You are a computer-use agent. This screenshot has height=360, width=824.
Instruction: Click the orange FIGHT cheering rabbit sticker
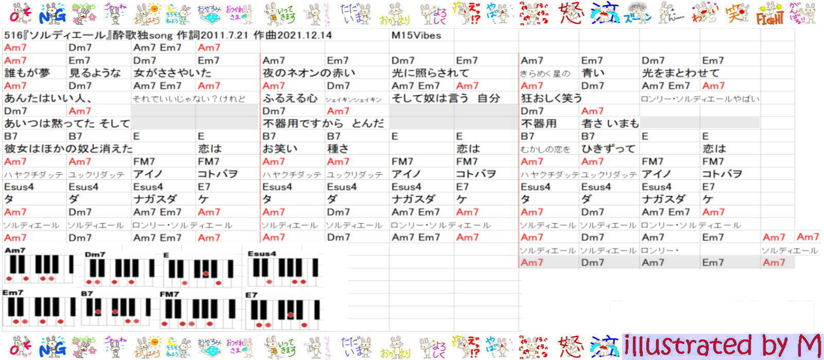[x=770, y=14]
